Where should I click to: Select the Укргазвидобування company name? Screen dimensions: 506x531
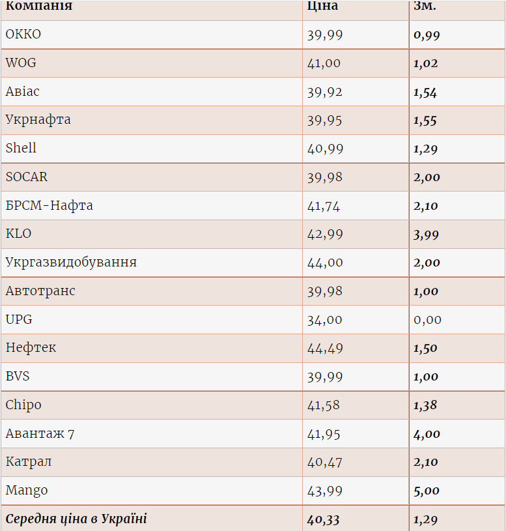coord(71,263)
